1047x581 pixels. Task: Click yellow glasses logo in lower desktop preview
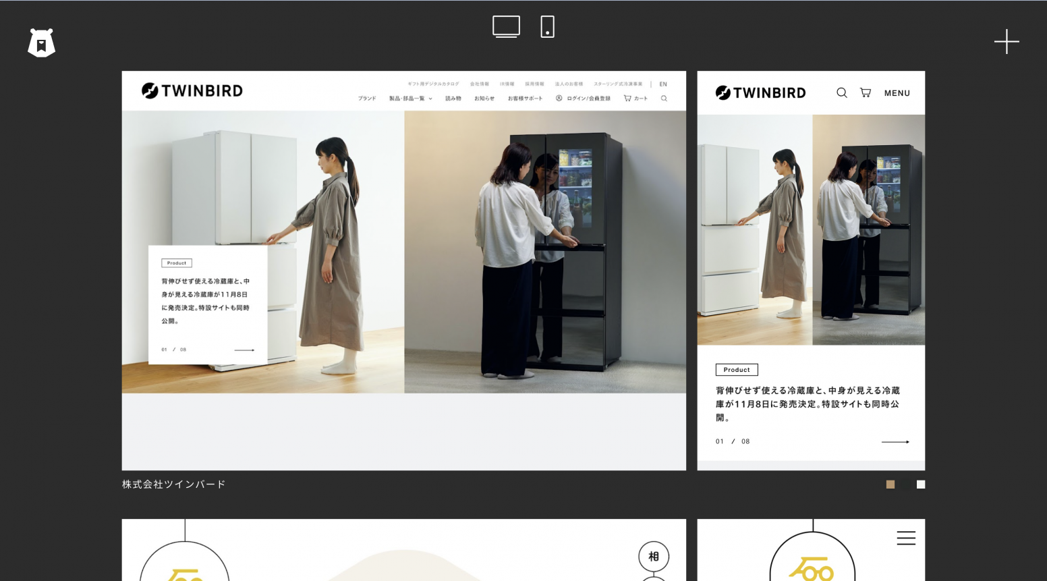(x=186, y=575)
